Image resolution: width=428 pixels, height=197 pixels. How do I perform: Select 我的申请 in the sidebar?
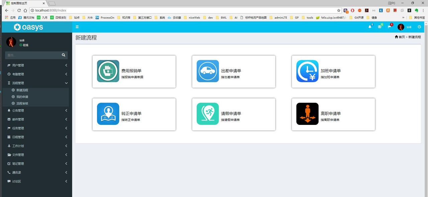[x=22, y=97]
